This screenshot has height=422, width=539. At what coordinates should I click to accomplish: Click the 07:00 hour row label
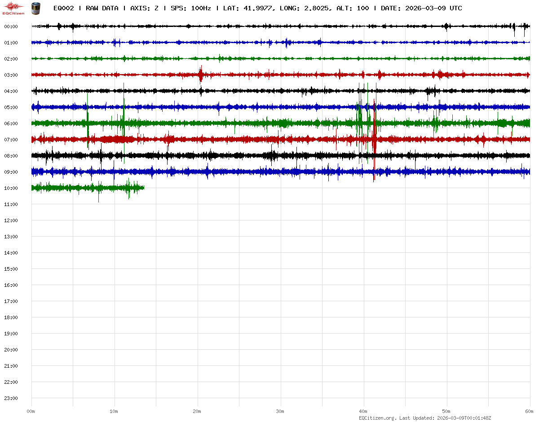pos(11,140)
